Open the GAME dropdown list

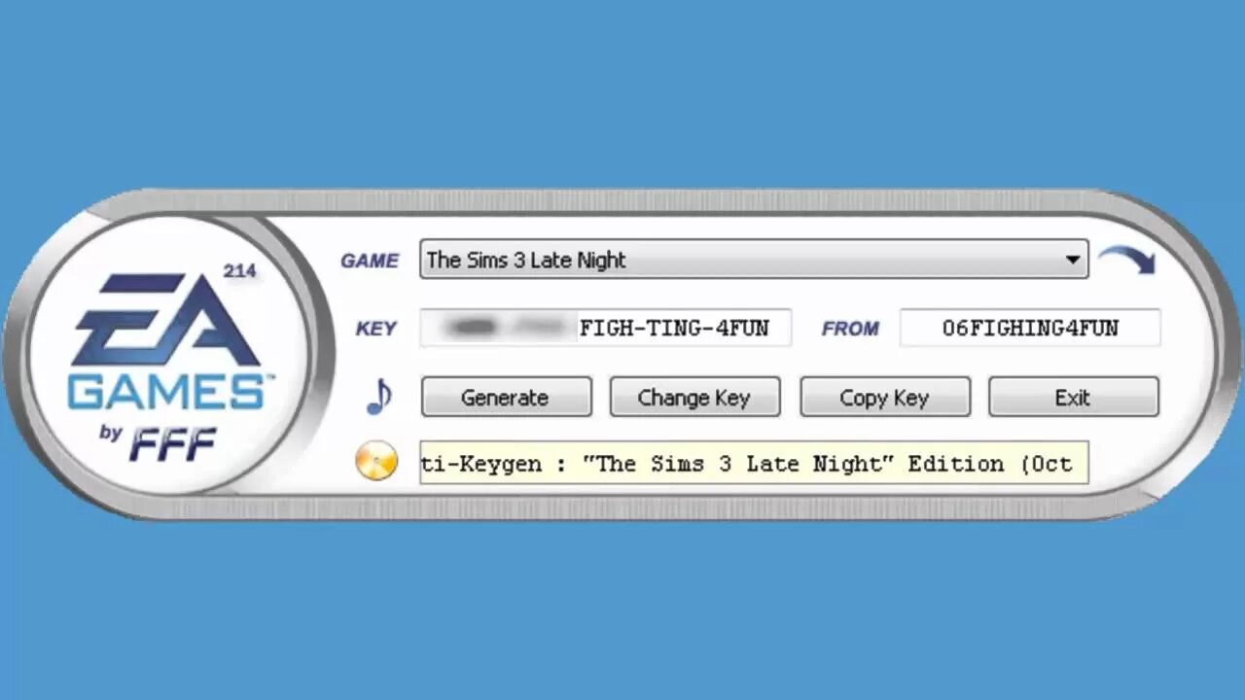tap(754, 260)
